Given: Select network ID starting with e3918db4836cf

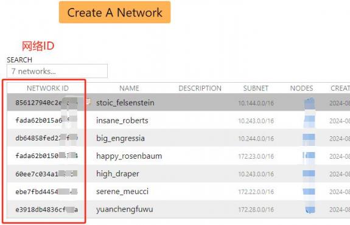Looking at the screenshot, I should coord(46,210).
